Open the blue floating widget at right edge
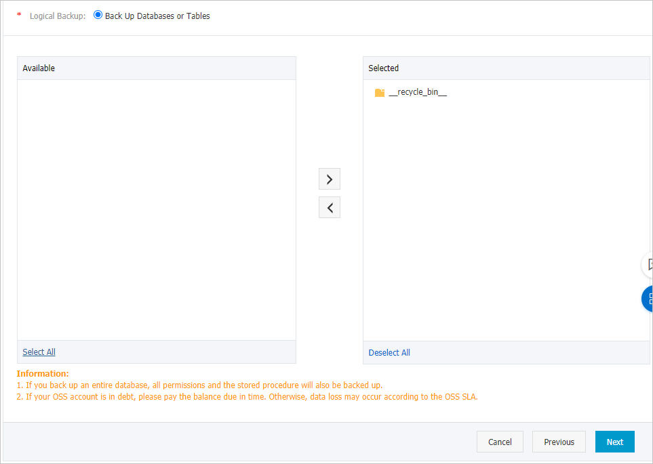Screen dimensions: 653x464 (648, 299)
